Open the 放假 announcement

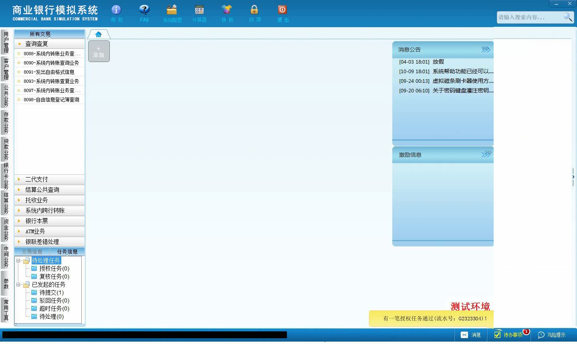(x=438, y=62)
